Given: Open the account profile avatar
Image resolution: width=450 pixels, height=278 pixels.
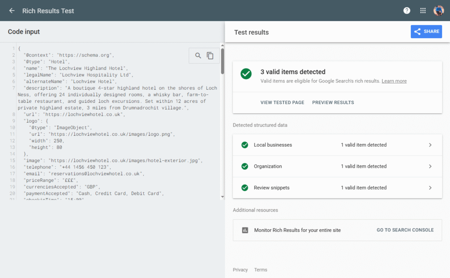Looking at the screenshot, I should [439, 11].
